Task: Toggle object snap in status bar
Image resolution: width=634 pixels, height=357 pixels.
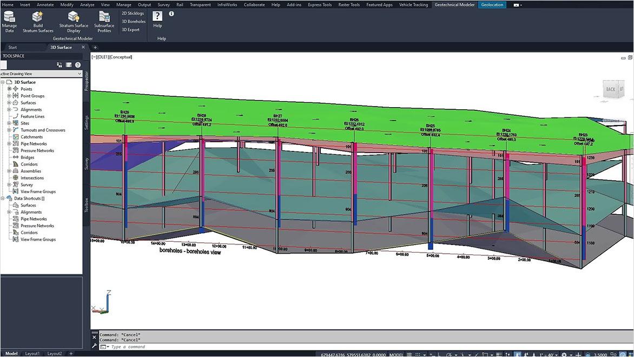Action: [x=484, y=354]
